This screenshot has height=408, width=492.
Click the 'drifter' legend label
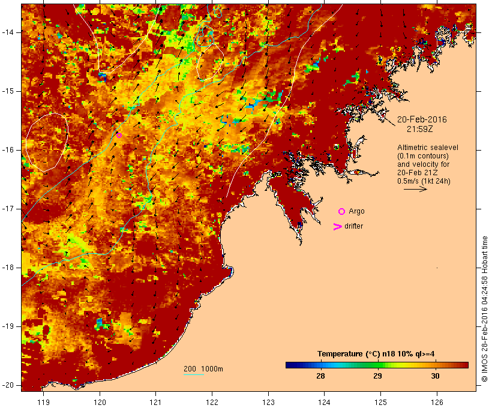(x=353, y=226)
